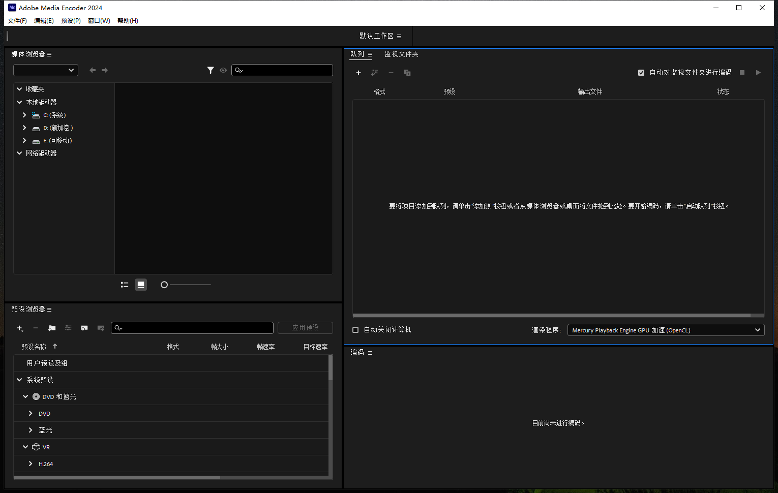Expand the H.264 preset folder
778x493 pixels.
(x=31, y=464)
